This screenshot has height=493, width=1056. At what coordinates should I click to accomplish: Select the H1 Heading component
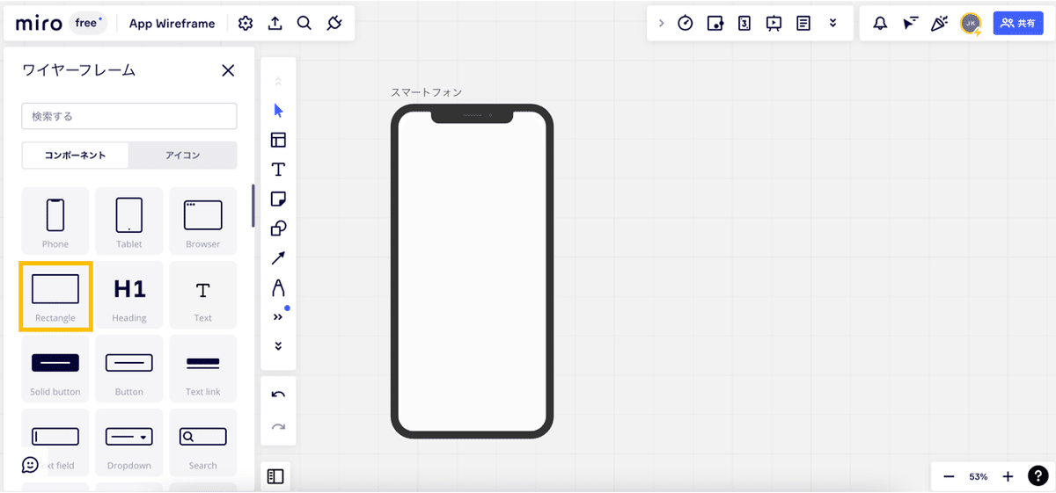pos(129,295)
